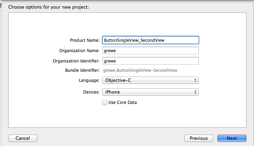Click the "Product Name:" label

coord(85,40)
